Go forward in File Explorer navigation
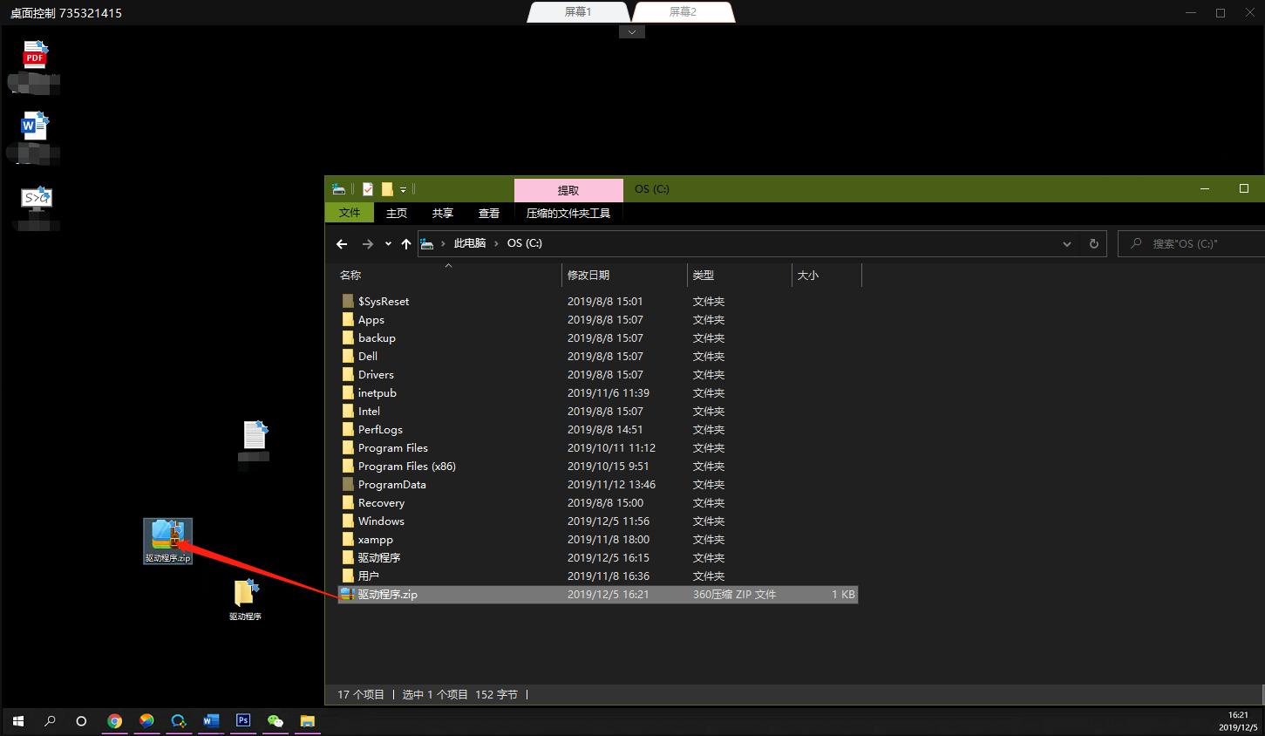This screenshot has width=1265, height=736. [x=368, y=244]
